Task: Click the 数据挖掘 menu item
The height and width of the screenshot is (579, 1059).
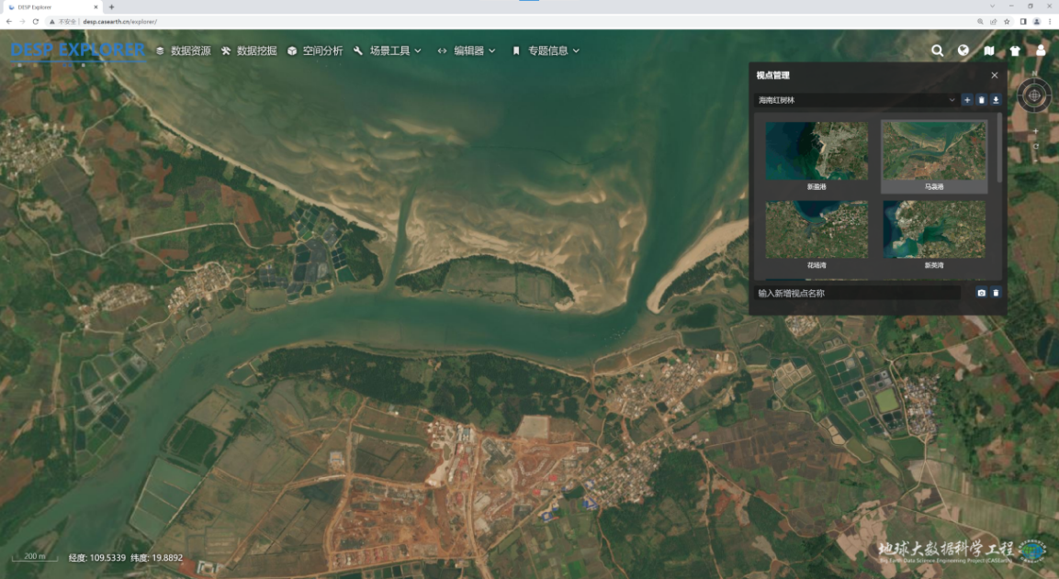Action: [x=249, y=51]
